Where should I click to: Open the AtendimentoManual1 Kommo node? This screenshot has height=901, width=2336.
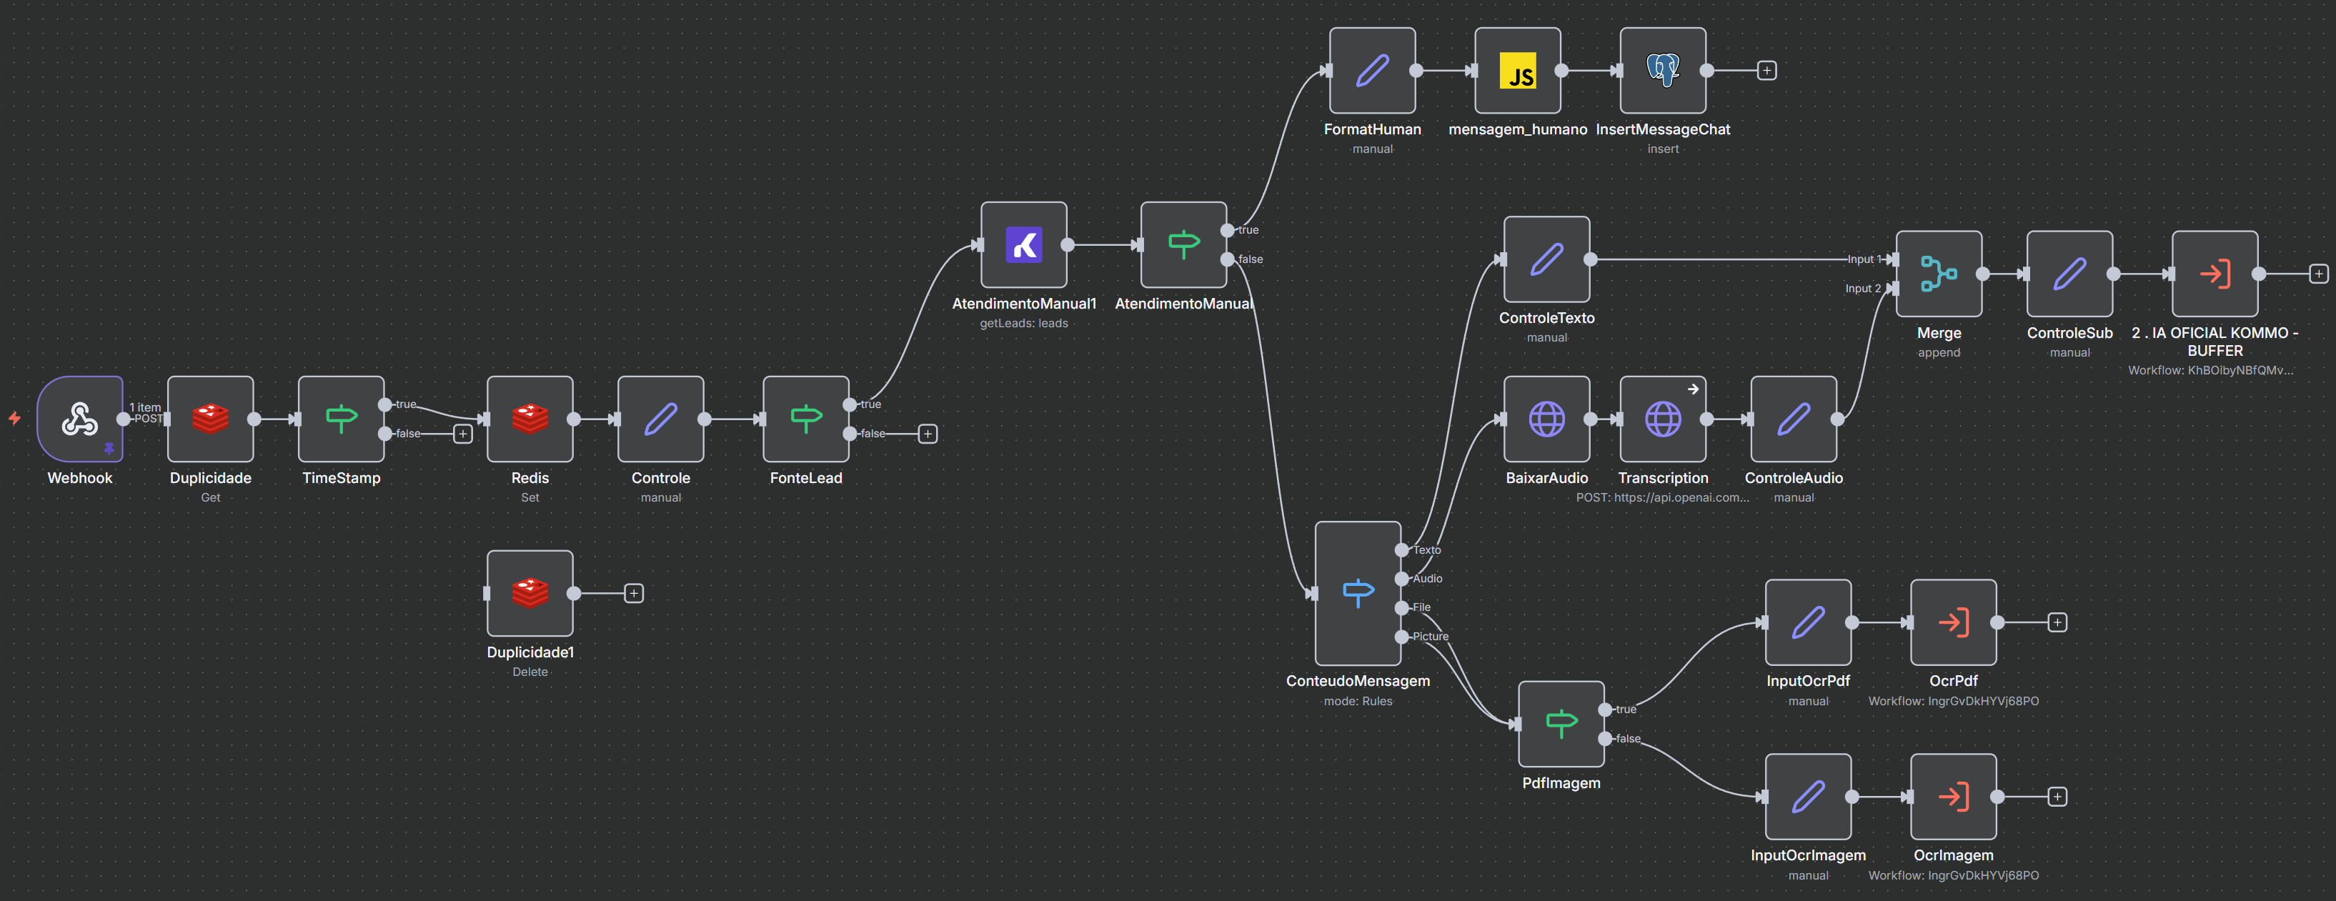pyautogui.click(x=1024, y=245)
